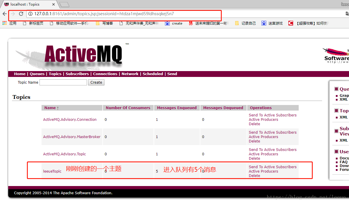Screen dimensions: 349x203
Task: Send To Active Subscribers for ActiveMQ.Advisory.Topic
Action: [x=273, y=149]
